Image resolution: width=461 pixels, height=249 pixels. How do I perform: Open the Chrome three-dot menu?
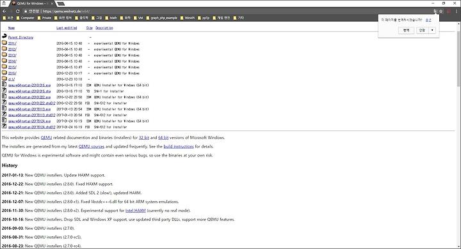457,11
